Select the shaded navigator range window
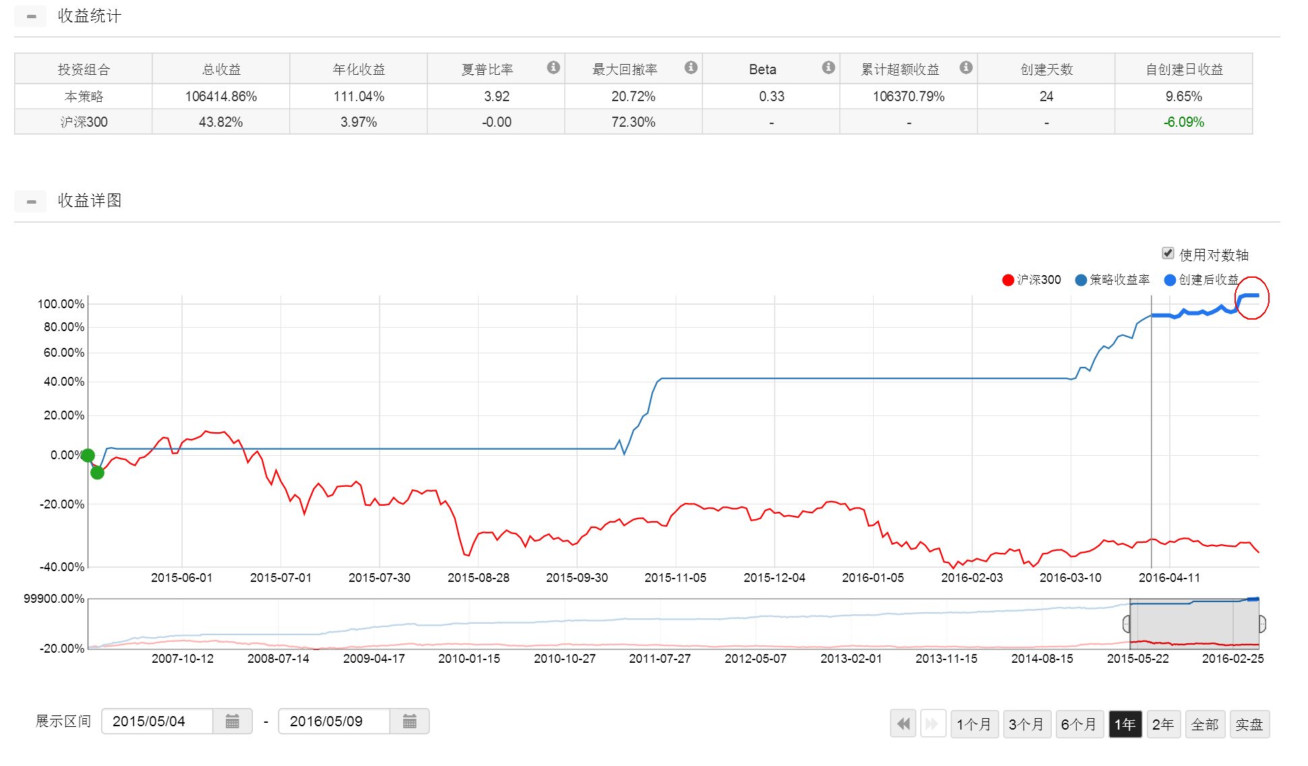Image resolution: width=1308 pixels, height=766 pixels. tap(1194, 624)
